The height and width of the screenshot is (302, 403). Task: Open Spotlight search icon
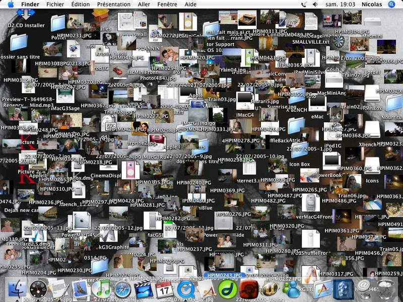(391, 5)
